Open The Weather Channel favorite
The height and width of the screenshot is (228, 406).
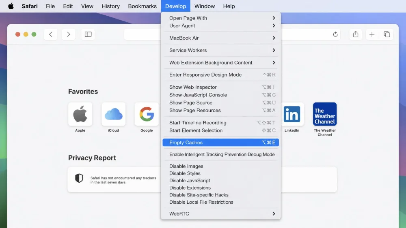pos(325,114)
